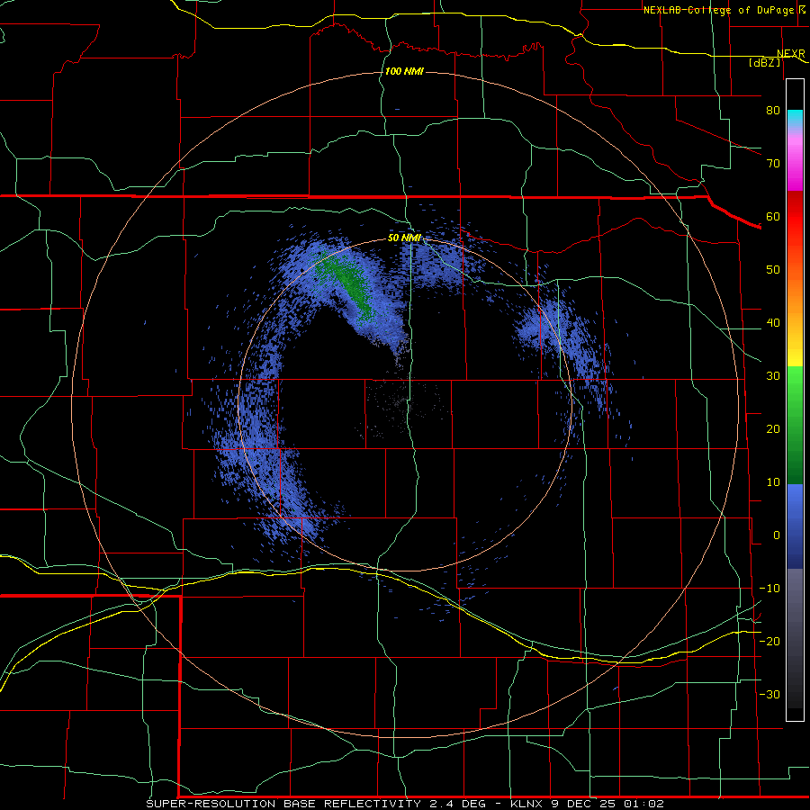The height and width of the screenshot is (810, 810).
Task: Select the 10 value on the dBZ scale
Action: click(x=773, y=482)
